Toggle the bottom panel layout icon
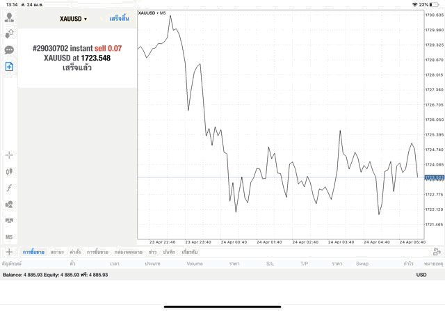Viewport: 445px width, 311px height. pos(437,252)
